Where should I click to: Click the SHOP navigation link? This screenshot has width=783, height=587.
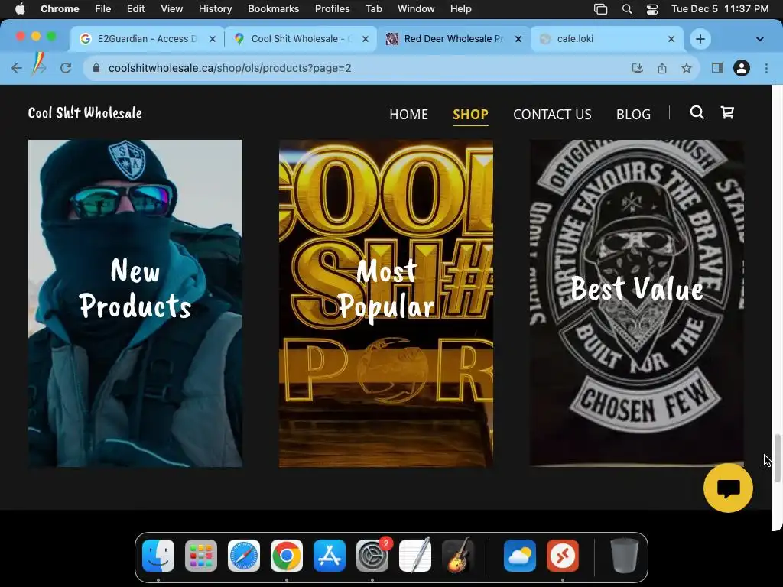[470, 115]
